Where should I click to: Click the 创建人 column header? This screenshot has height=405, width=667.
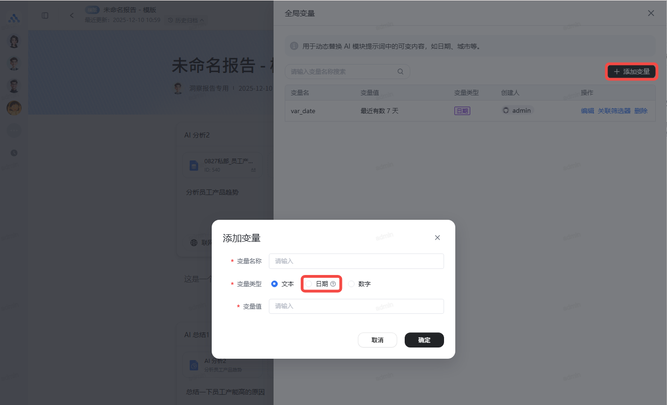pos(510,93)
